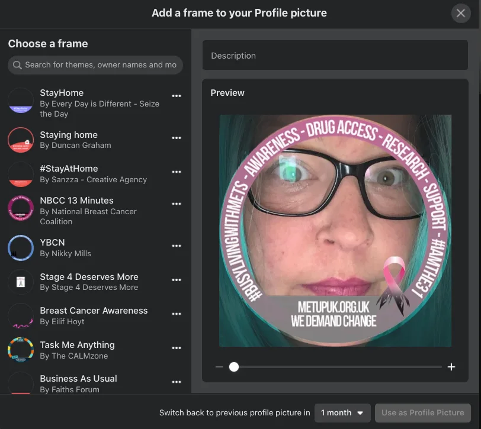481x429 pixels.
Task: Open options for Business As Usual frame
Action: (x=177, y=382)
